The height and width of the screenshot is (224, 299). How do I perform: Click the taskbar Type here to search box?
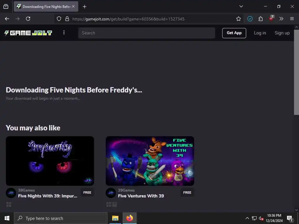(x=61, y=218)
